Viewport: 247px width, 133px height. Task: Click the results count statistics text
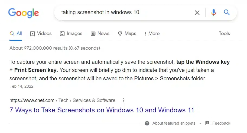coord(55,48)
